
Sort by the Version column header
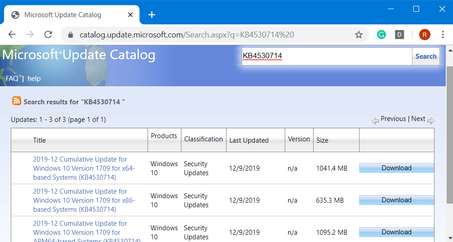299,139
